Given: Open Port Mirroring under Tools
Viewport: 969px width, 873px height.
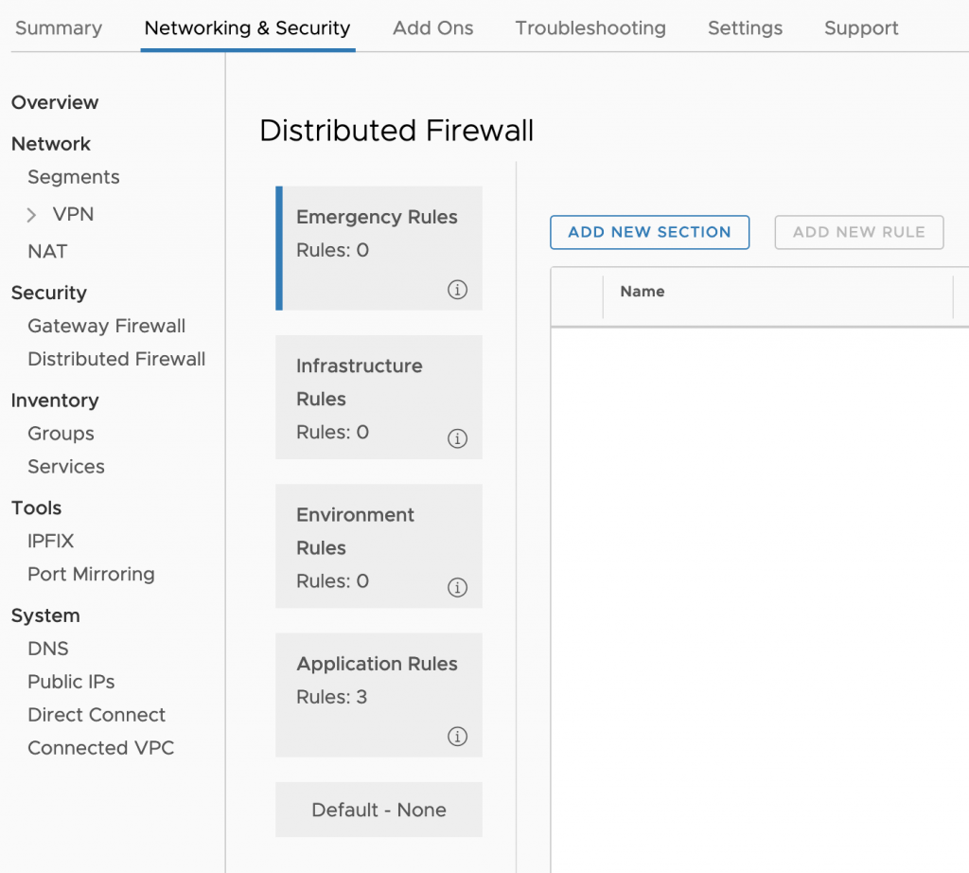Looking at the screenshot, I should pos(91,574).
